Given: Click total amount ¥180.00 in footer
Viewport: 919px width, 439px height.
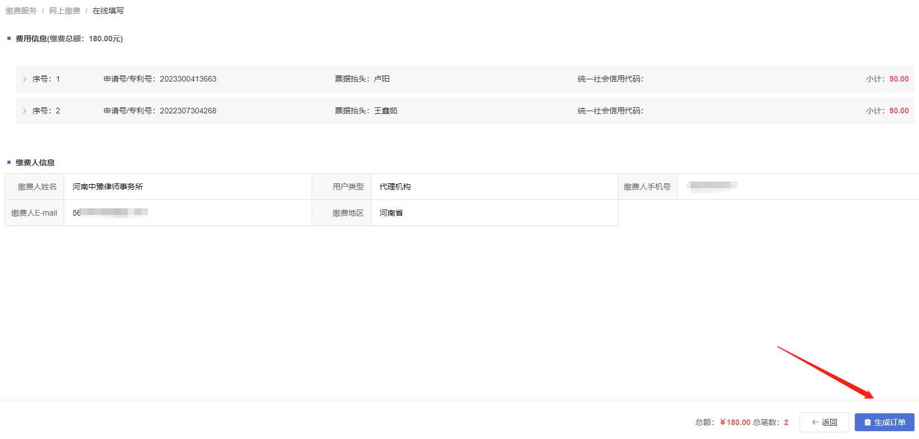Looking at the screenshot, I should click(x=735, y=422).
